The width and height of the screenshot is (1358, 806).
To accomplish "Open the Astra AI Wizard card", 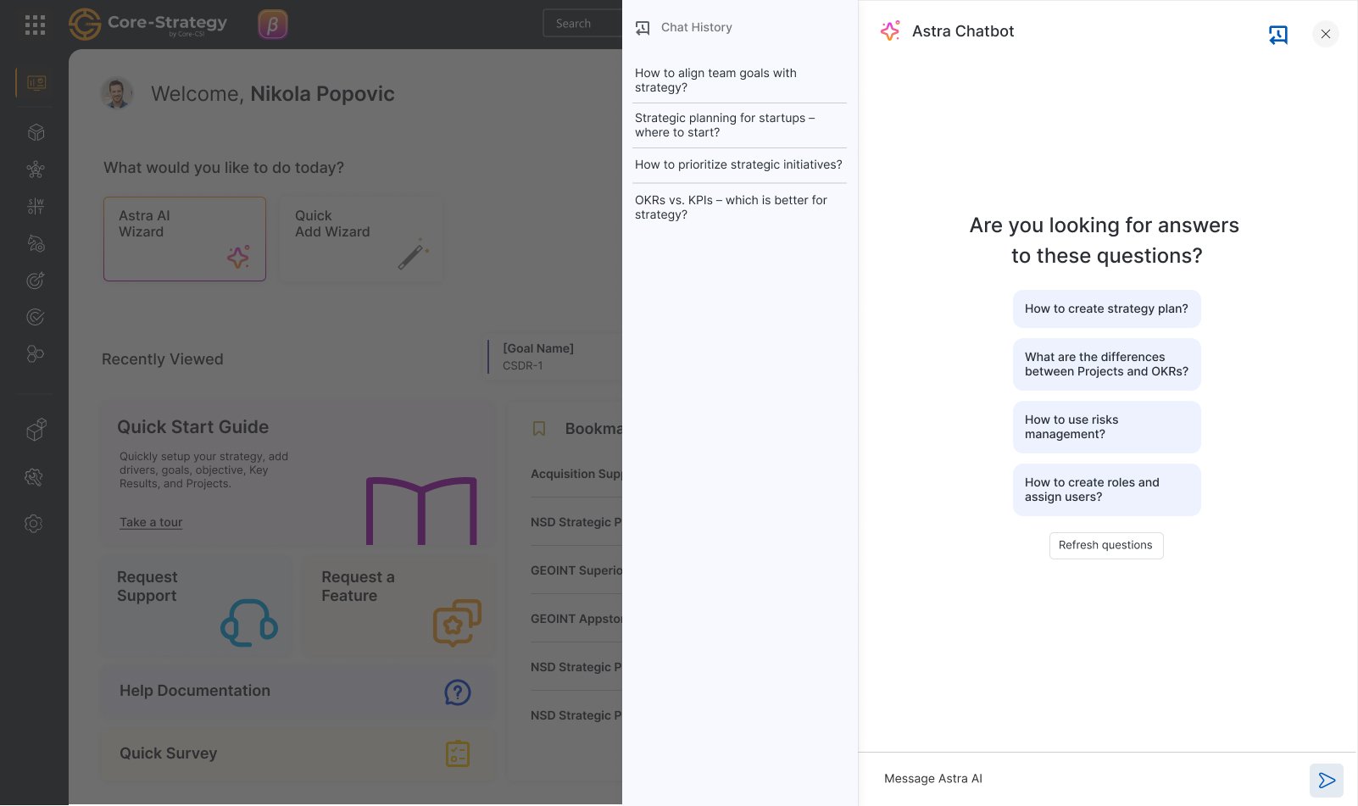I will click(x=185, y=239).
